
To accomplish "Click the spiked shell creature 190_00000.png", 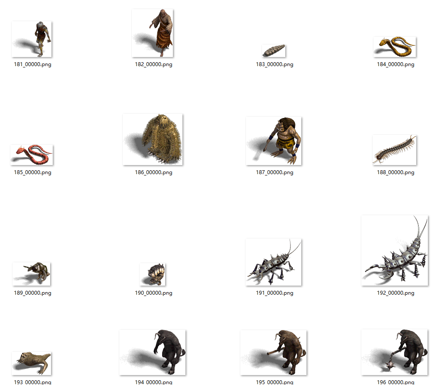I will (153, 274).
